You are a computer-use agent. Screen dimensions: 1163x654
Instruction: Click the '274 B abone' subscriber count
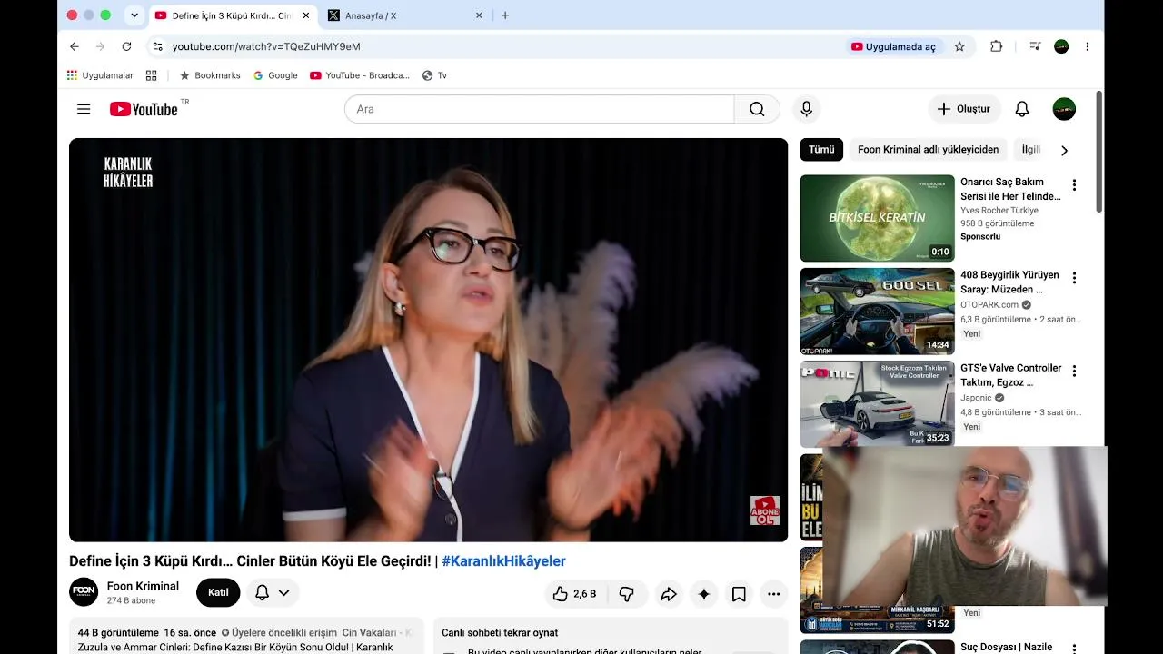click(x=131, y=600)
